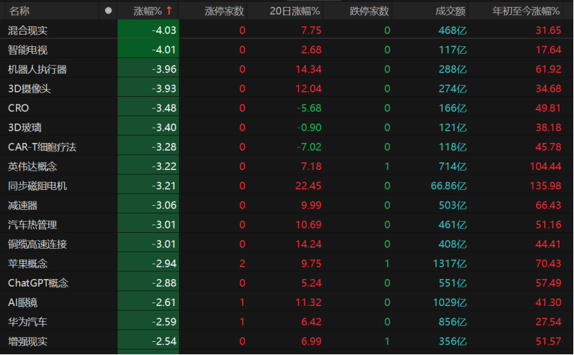Click the -3.22 change value
The width and height of the screenshot is (574, 355).
(164, 166)
